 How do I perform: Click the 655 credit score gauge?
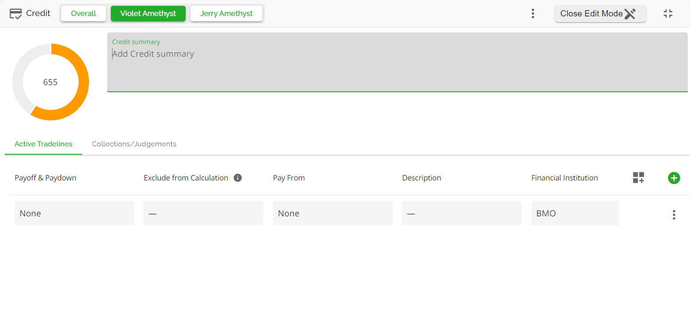(51, 82)
